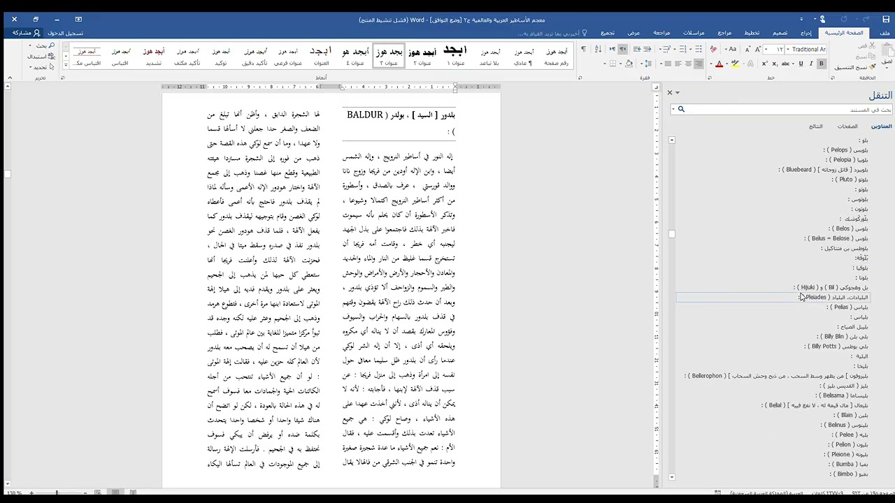Click the Copy (نسخ) button
Image resolution: width=895 pixels, height=503 pixels.
[866, 57]
